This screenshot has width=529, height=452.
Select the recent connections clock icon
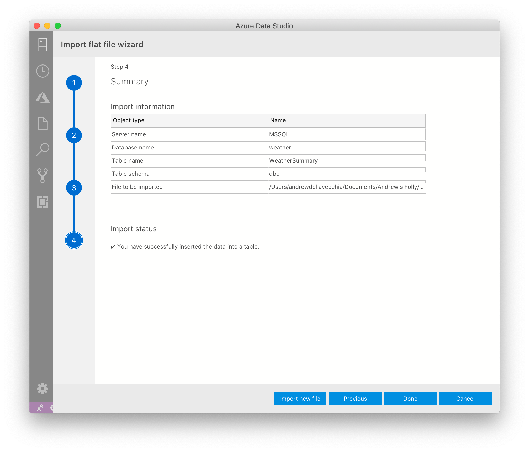pos(42,71)
